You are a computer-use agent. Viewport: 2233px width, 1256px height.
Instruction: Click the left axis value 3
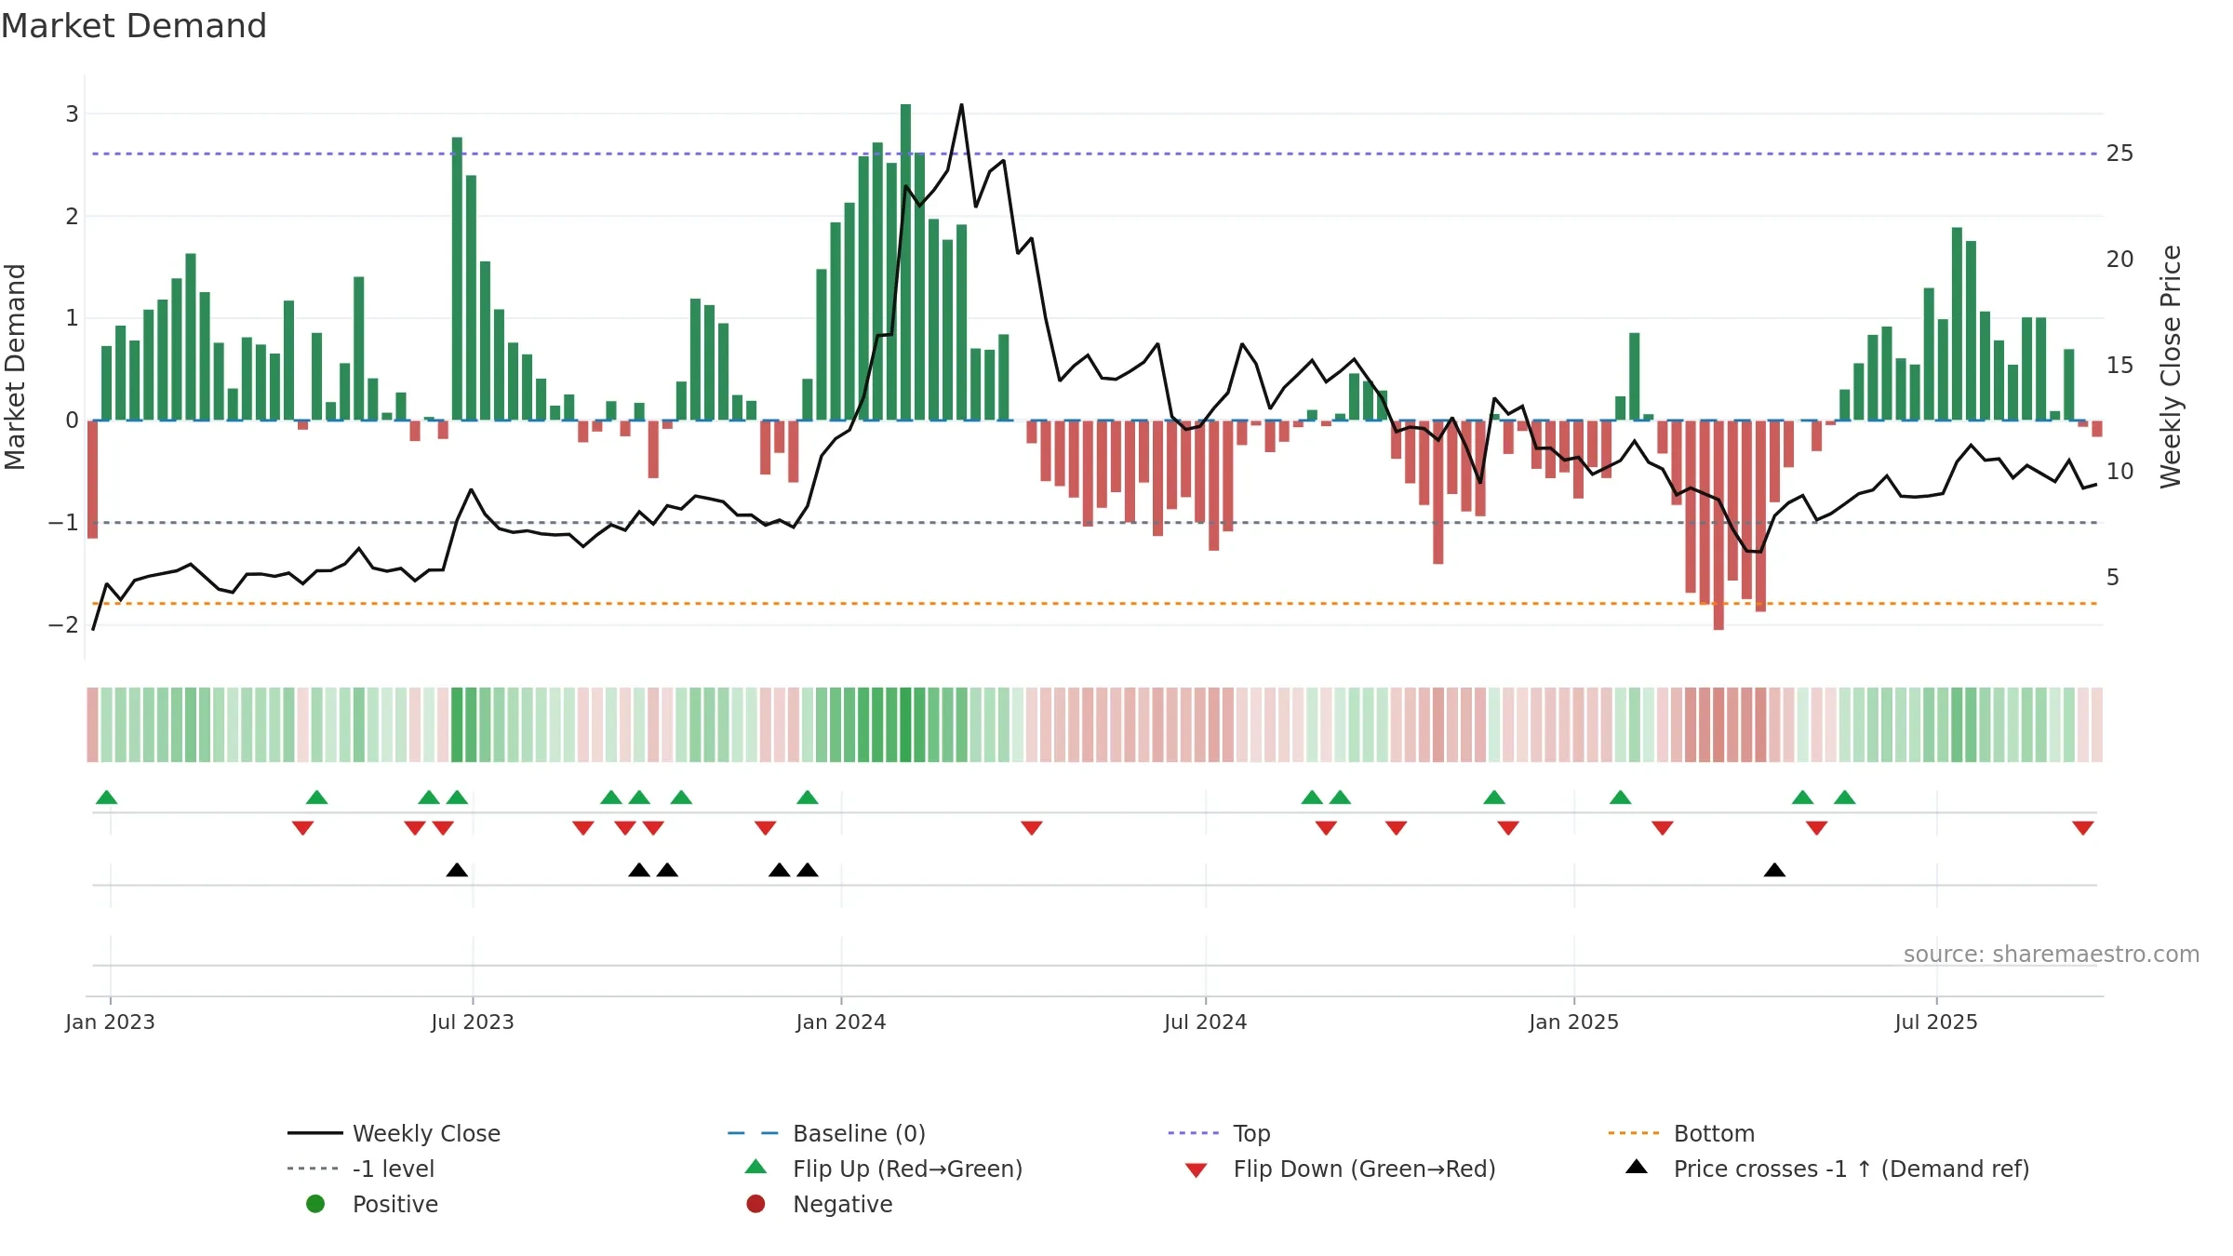[72, 114]
